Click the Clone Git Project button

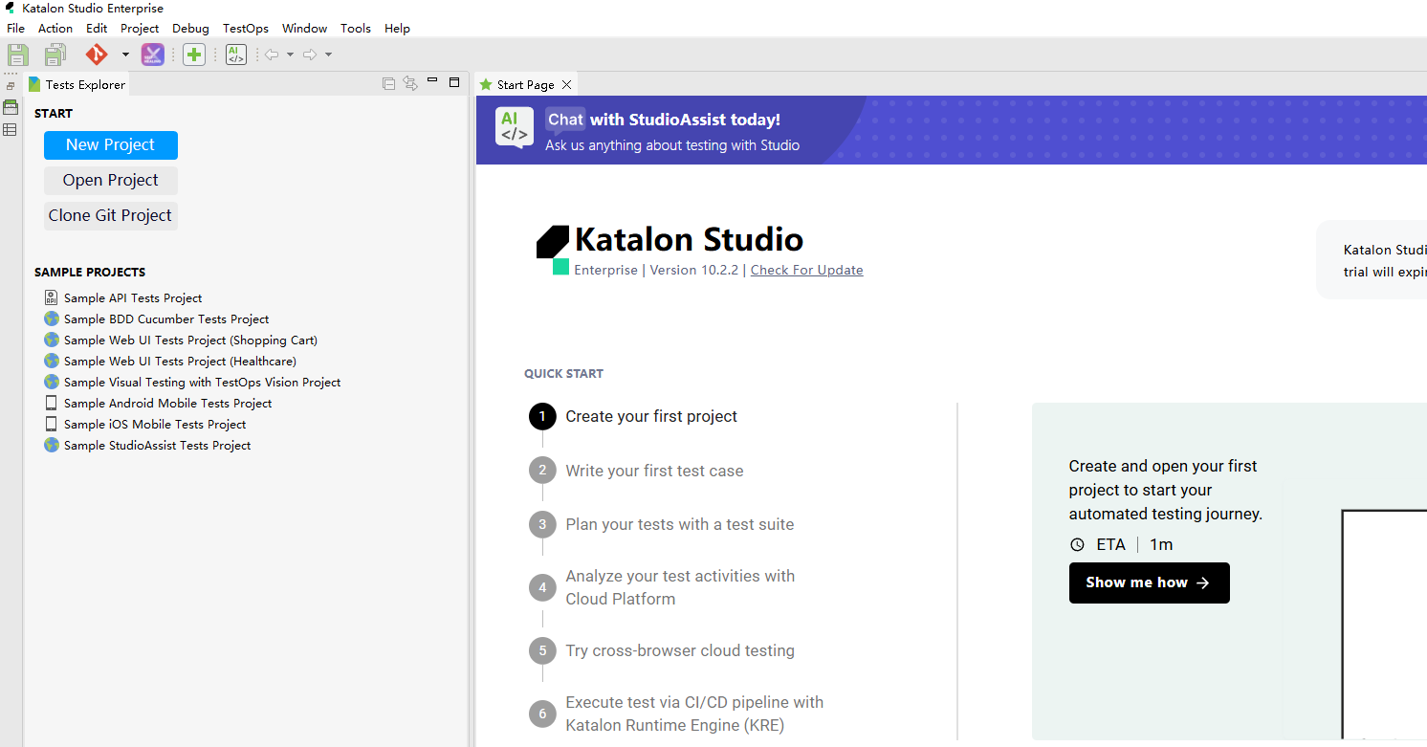110,216
